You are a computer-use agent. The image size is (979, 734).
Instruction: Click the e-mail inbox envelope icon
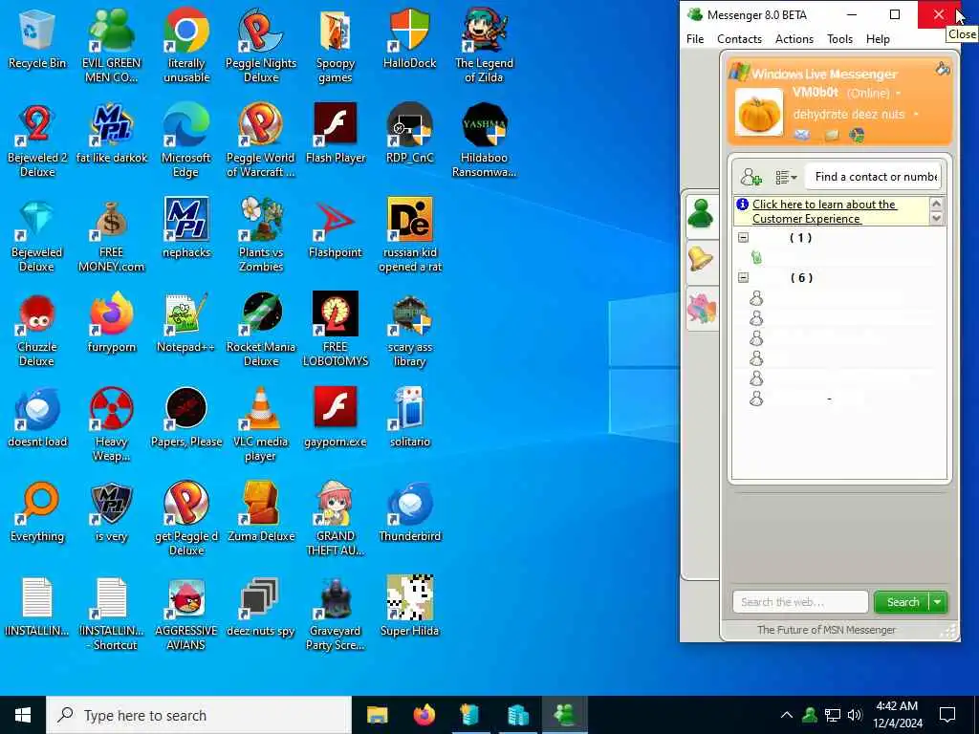pyautogui.click(x=802, y=135)
